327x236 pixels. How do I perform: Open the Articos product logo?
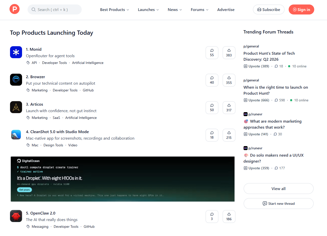(16, 107)
